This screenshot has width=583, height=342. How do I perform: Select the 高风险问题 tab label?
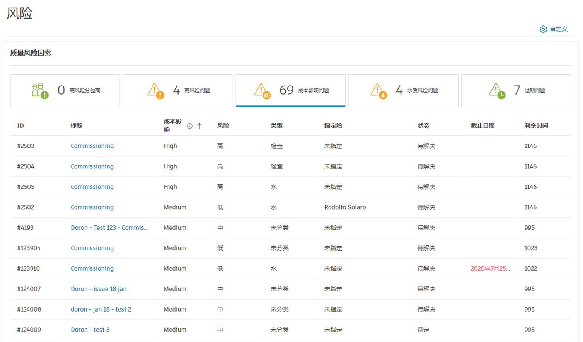(197, 91)
